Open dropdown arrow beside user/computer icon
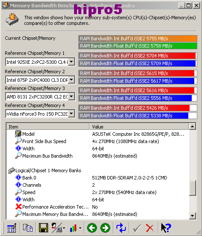This screenshot has height=236, width=202. click(64, 228)
